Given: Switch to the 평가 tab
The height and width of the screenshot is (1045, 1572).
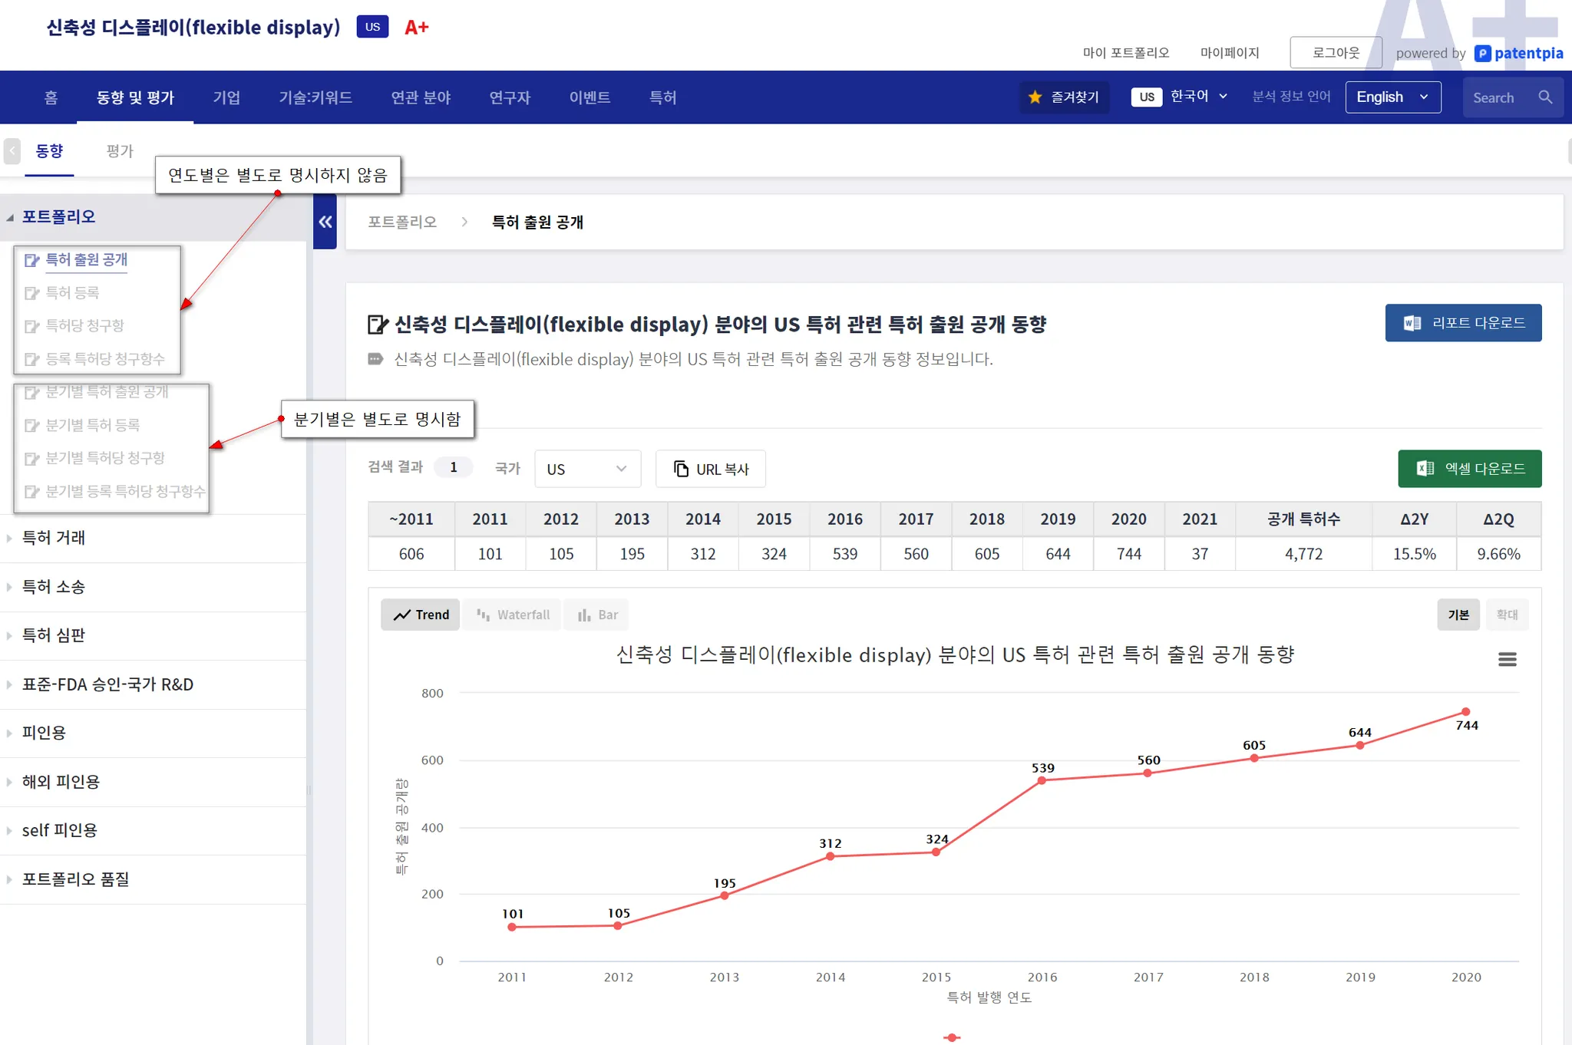Looking at the screenshot, I should click(x=120, y=151).
